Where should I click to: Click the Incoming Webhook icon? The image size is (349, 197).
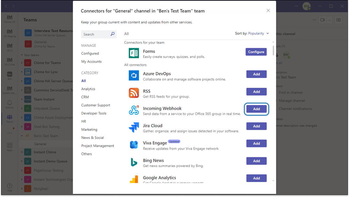pyautogui.click(x=134, y=110)
